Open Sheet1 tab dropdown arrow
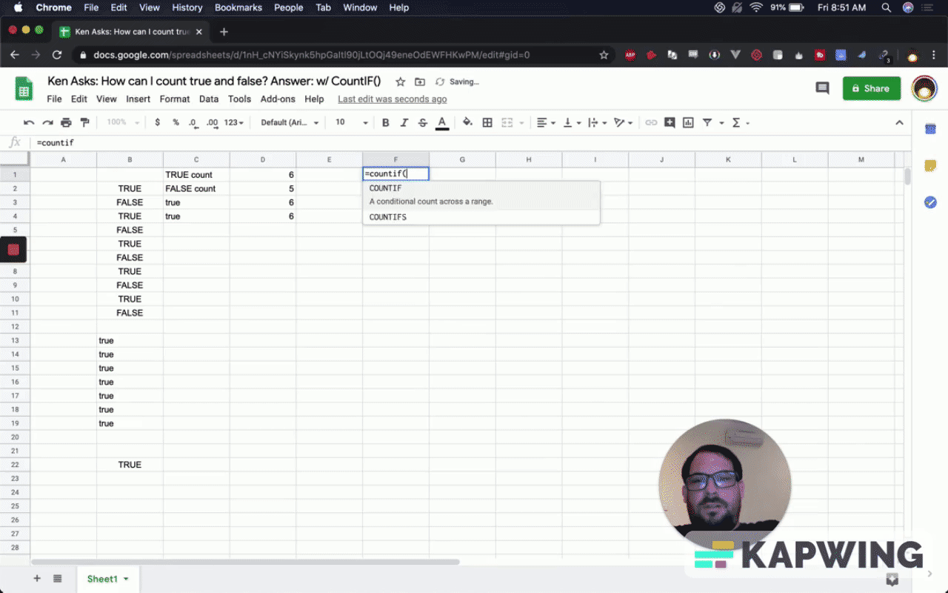Screen dimensions: 948x593 [x=126, y=579]
